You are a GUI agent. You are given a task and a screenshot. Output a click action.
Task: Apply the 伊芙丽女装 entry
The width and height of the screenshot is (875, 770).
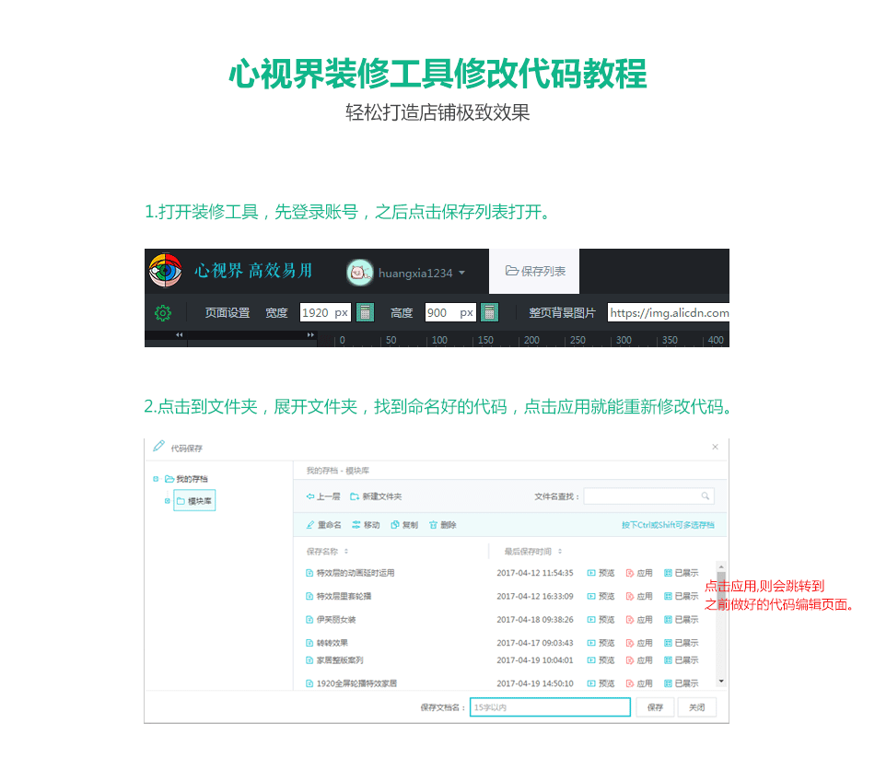(639, 620)
